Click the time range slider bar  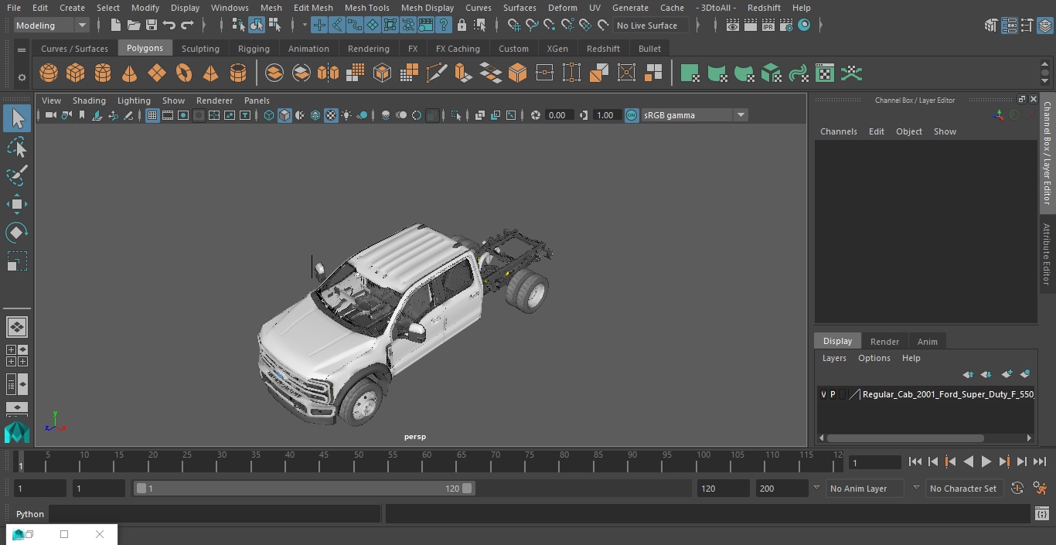(304, 489)
